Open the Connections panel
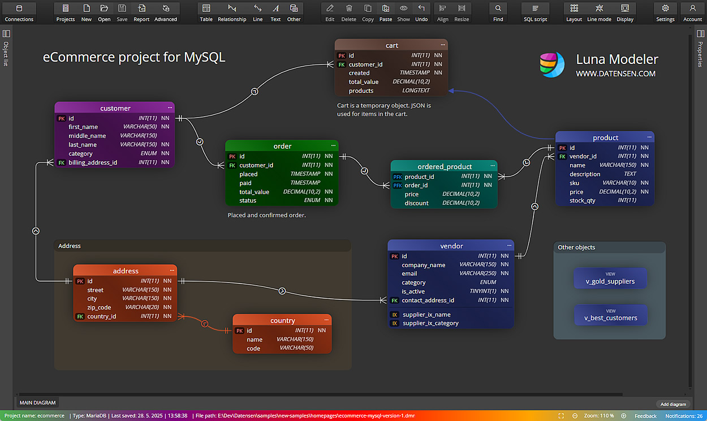Viewport: 707px width, 421px height. click(19, 12)
